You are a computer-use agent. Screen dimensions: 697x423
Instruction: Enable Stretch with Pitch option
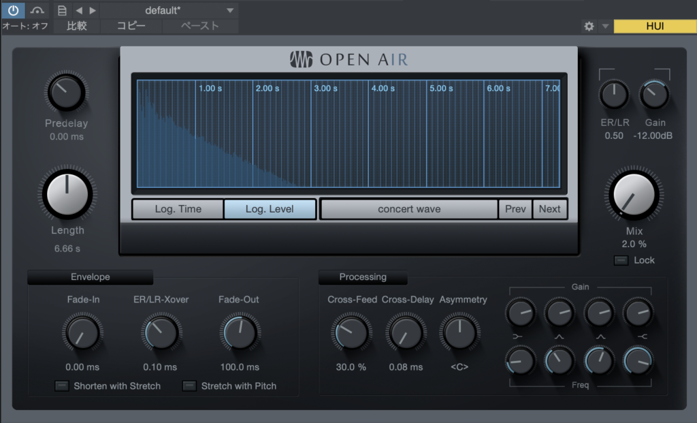pyautogui.click(x=189, y=386)
